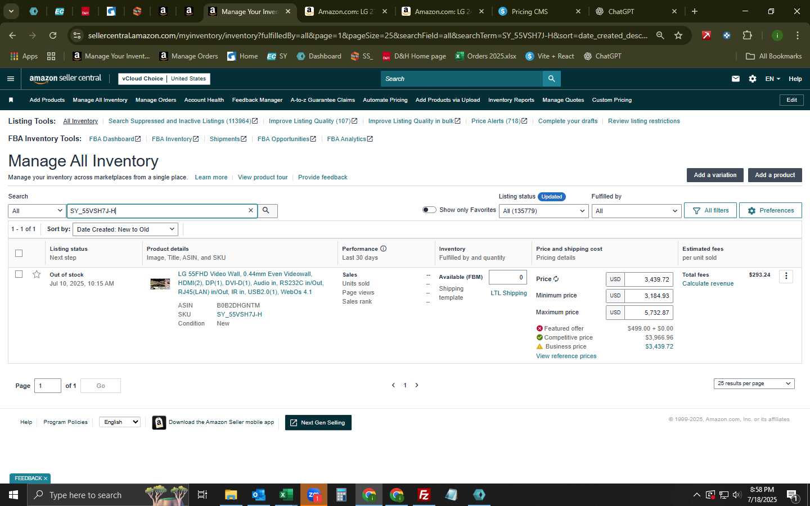Click the browser zoom magnifier icon in address bar

[660, 35]
